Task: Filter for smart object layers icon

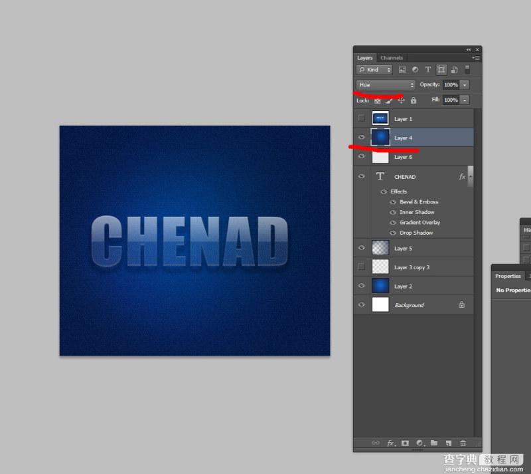Action: [455, 70]
